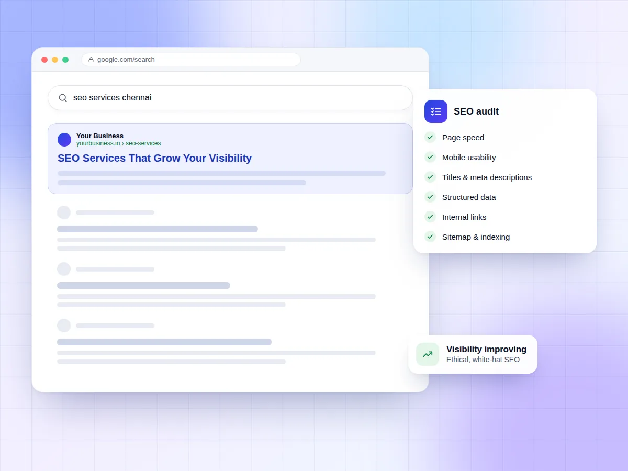Click the 'Ethical, white-hat SEO' caption
Image resolution: width=628 pixels, height=471 pixels.
tap(483, 360)
